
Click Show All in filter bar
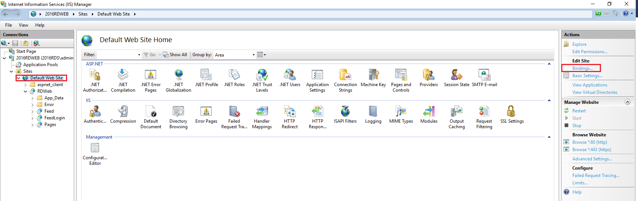tap(175, 55)
